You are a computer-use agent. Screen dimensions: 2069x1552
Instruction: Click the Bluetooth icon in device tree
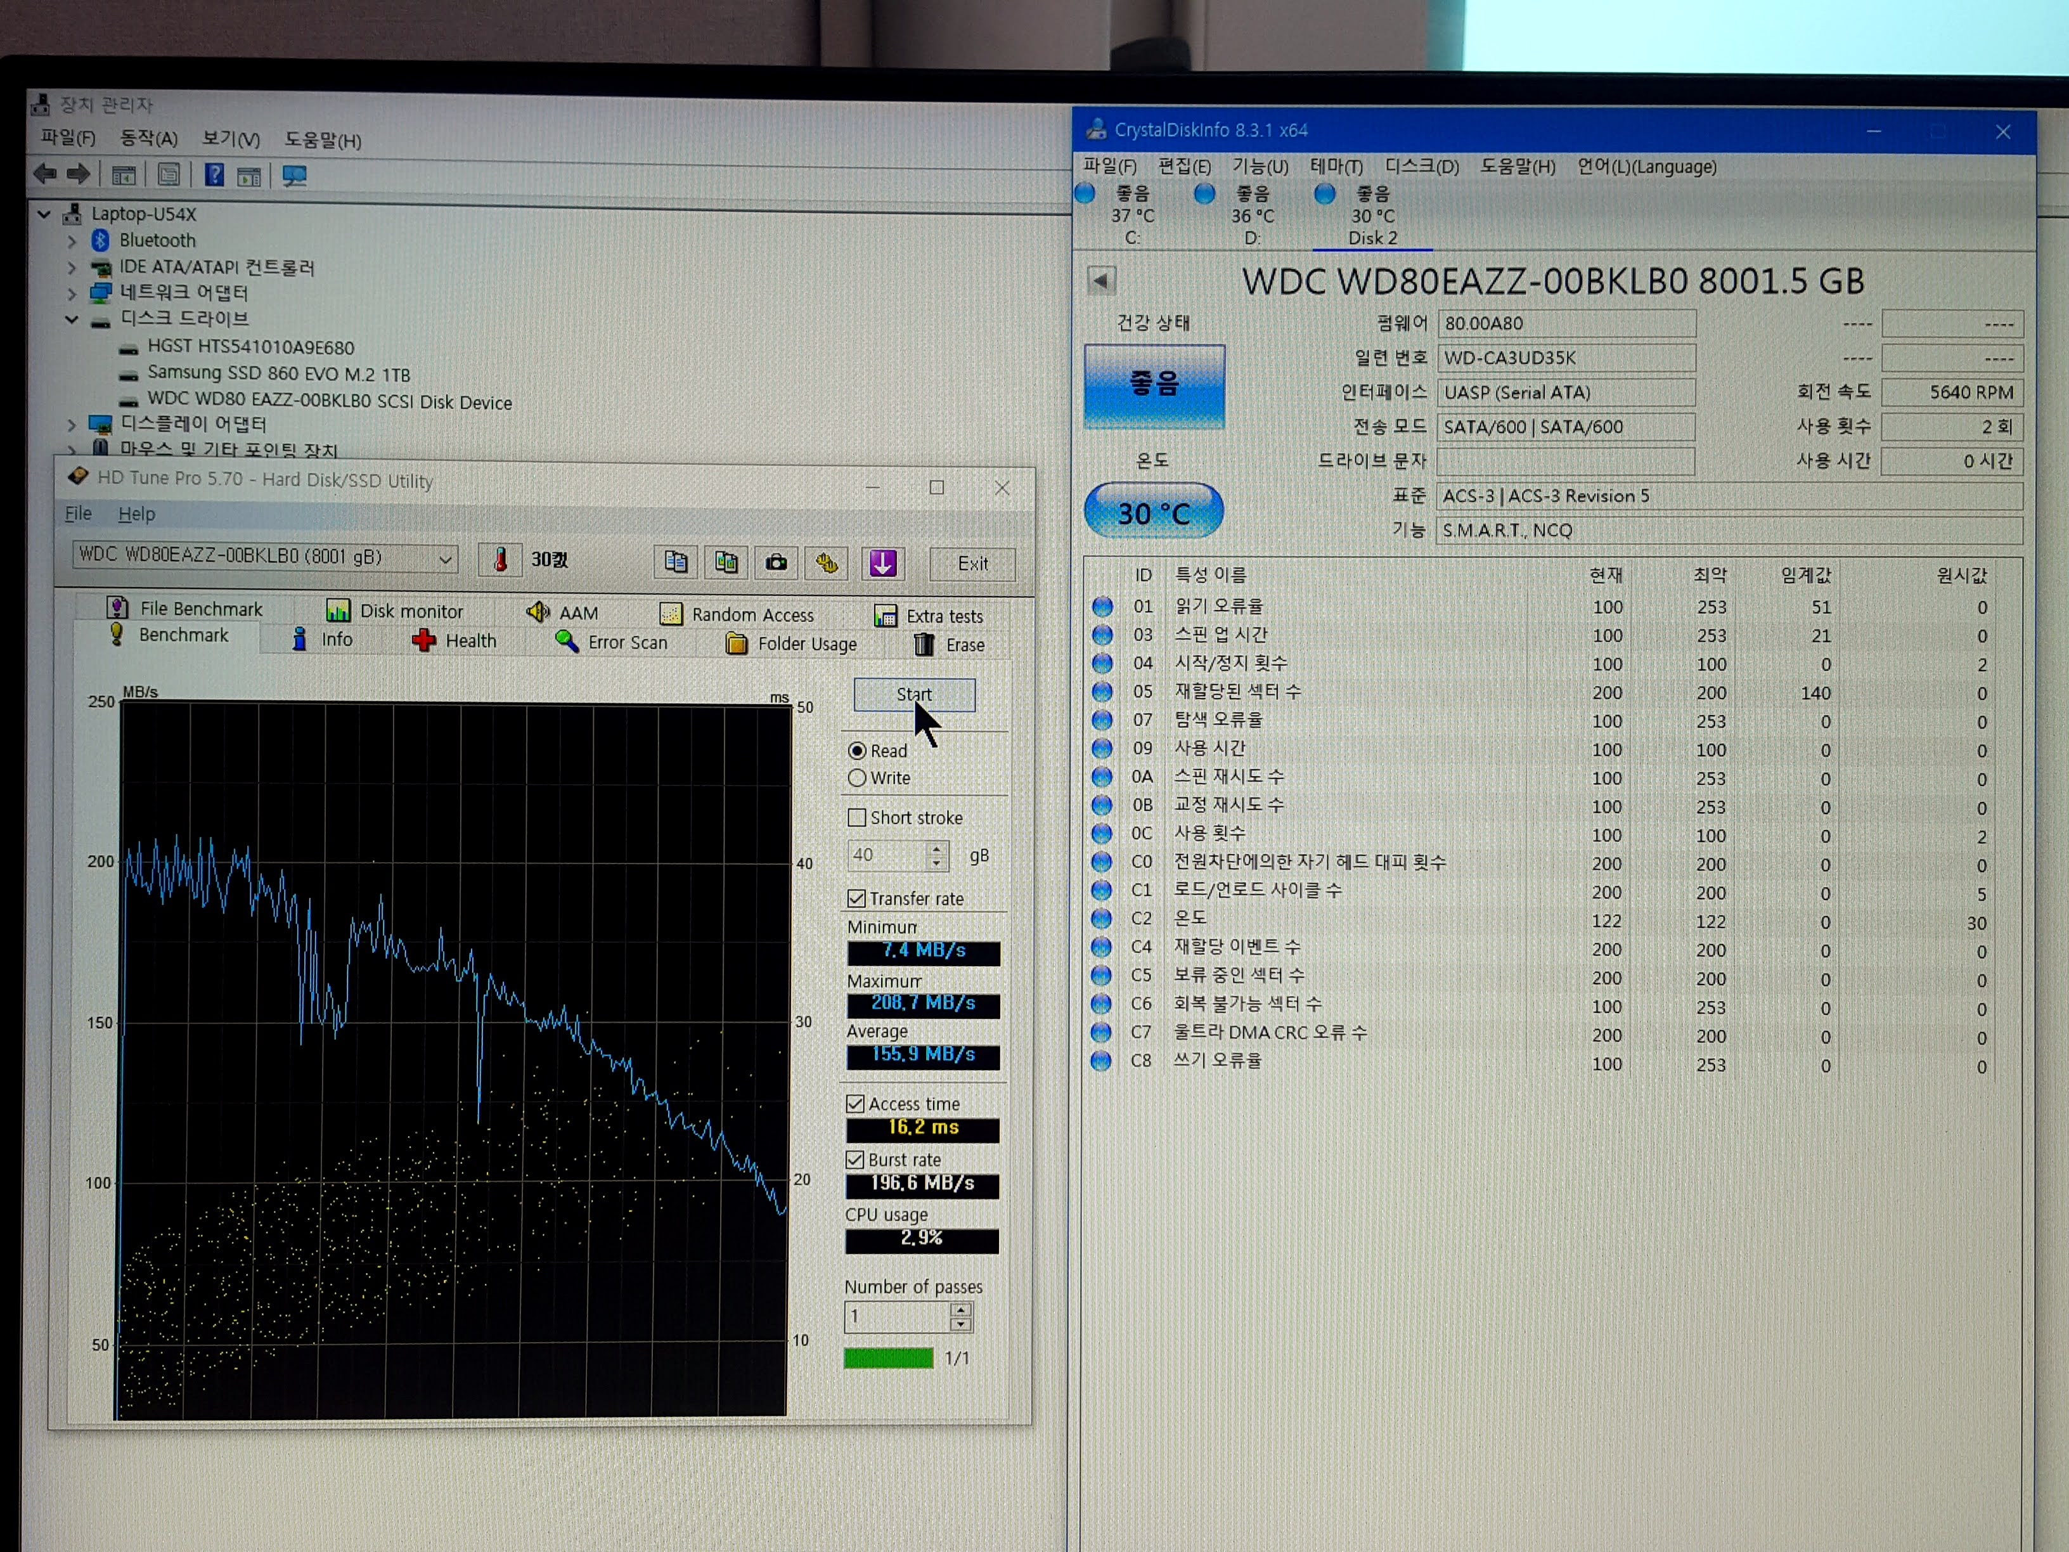(x=100, y=240)
